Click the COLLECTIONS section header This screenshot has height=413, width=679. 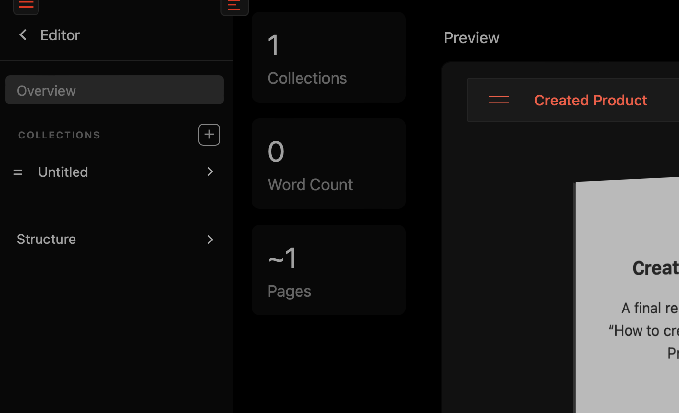[59, 135]
